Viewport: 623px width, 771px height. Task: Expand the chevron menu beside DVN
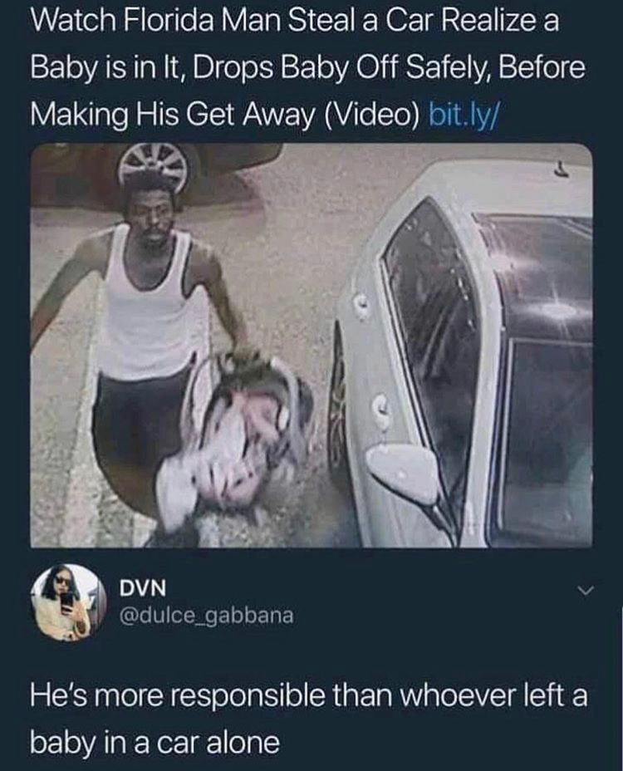coord(586,590)
